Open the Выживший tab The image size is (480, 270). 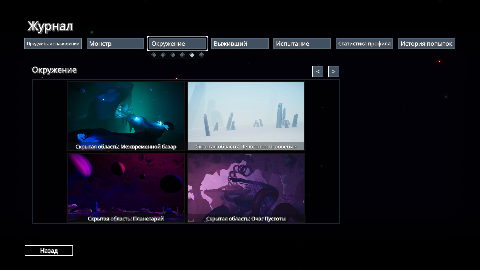tap(240, 44)
